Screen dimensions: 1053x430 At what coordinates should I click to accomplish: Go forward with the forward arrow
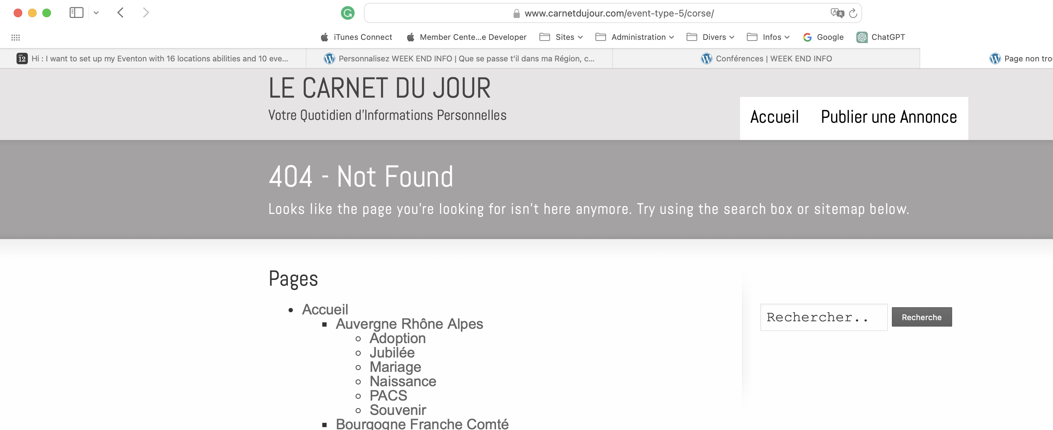click(146, 13)
